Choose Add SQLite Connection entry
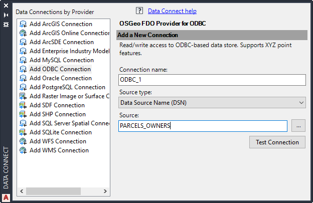 (60, 132)
